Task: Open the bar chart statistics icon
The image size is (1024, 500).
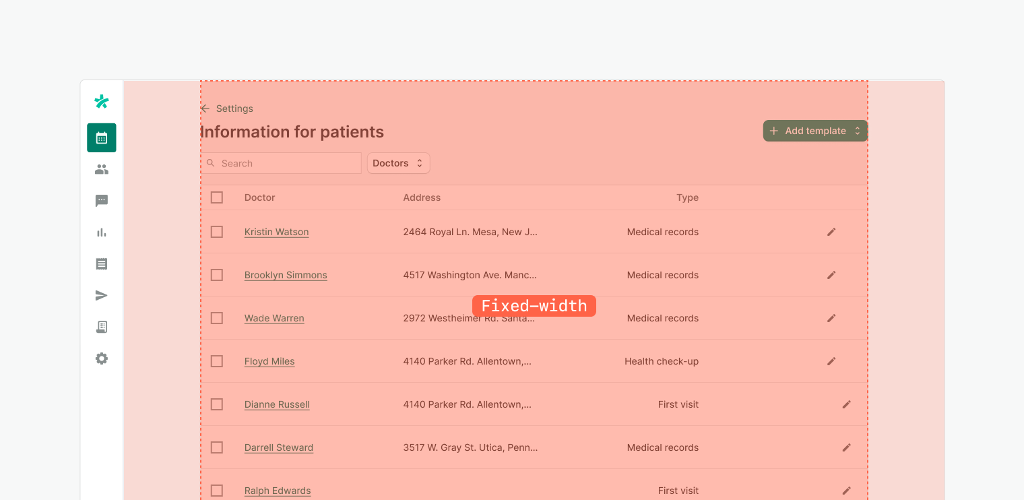Action: [x=102, y=232]
